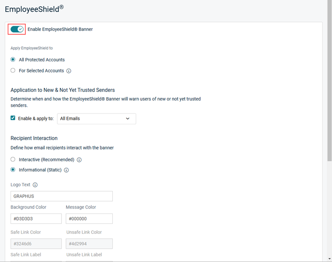Open info icon beside For Selected Accounts
This screenshot has height=262, width=332.
click(x=69, y=71)
